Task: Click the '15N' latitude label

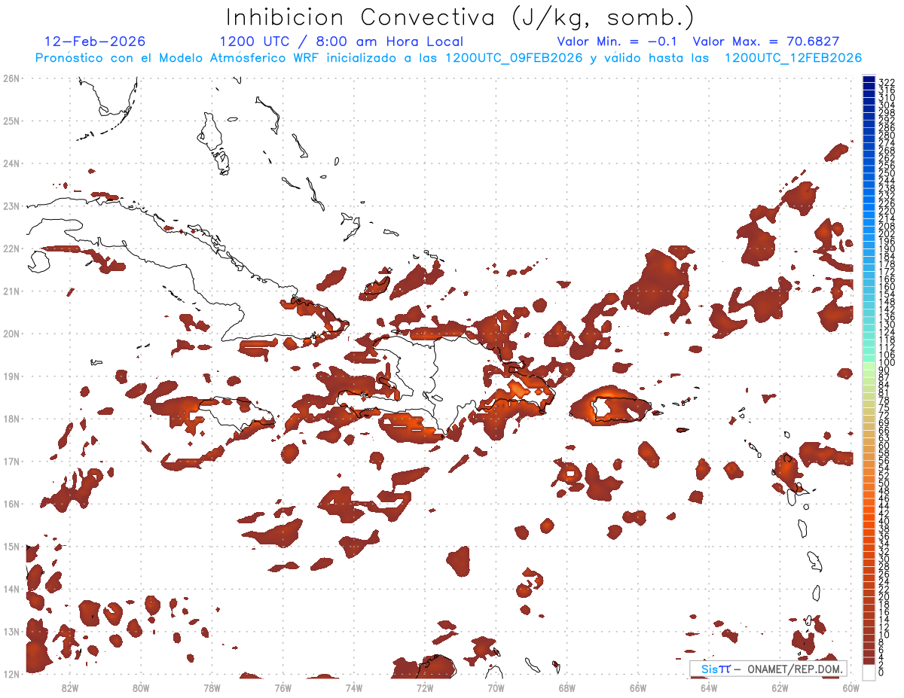Action: coord(11,546)
